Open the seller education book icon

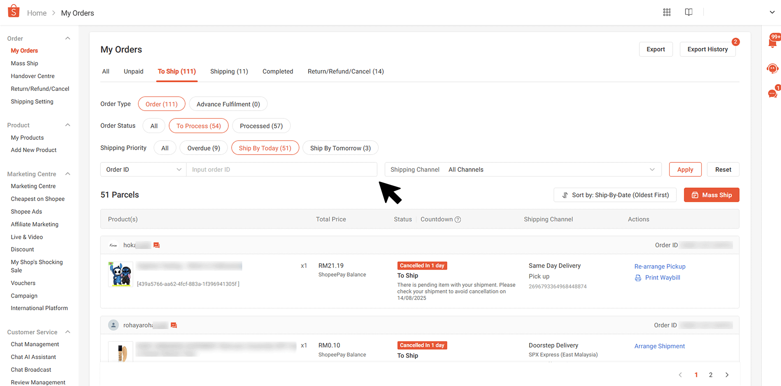[688, 12]
